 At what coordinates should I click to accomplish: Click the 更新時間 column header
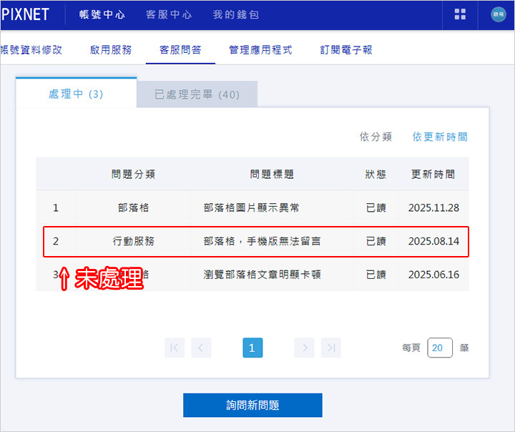click(433, 174)
